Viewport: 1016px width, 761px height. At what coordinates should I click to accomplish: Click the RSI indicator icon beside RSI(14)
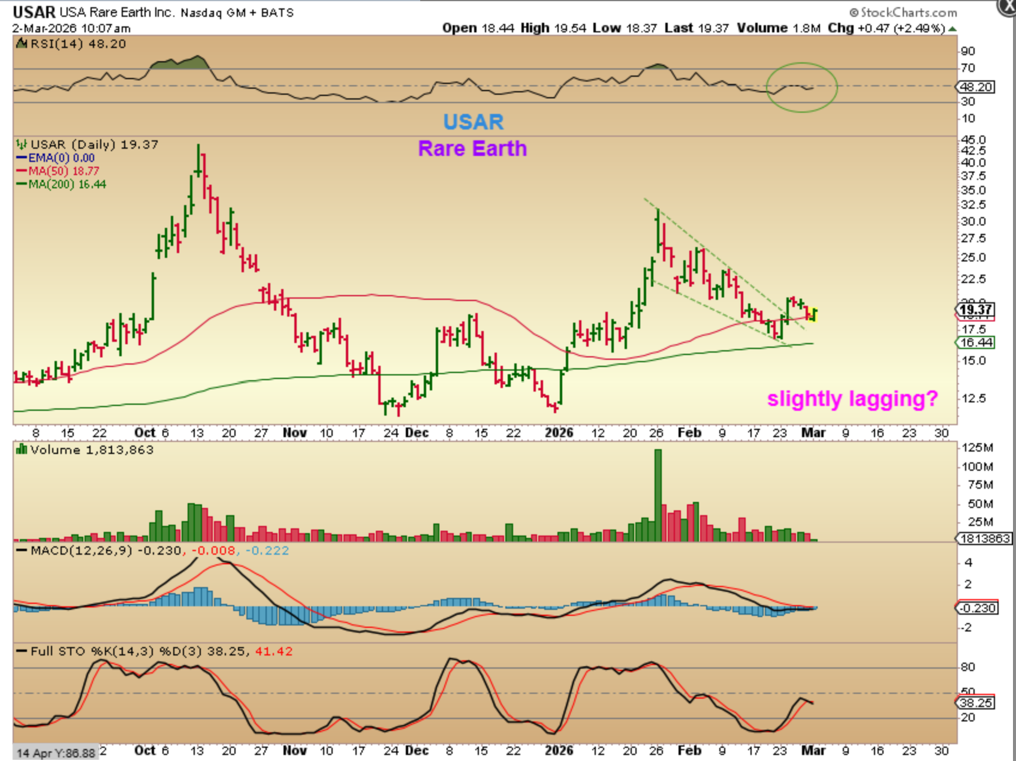pyautogui.click(x=22, y=43)
